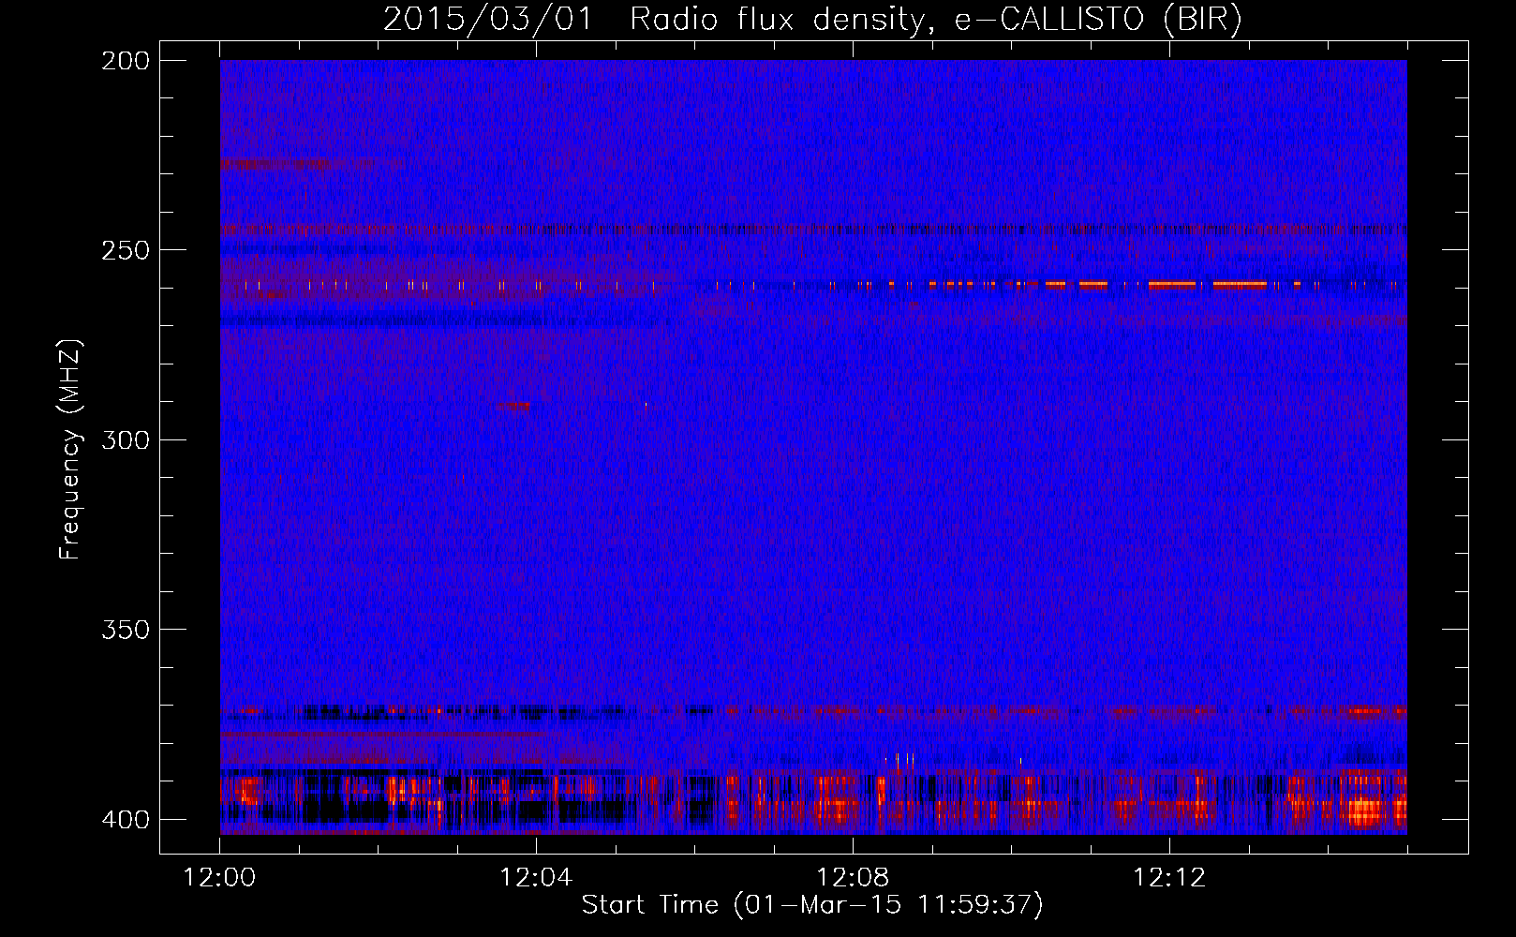Click the '12:00' time tick label
Screen dimensions: 1516x937
(x=219, y=878)
